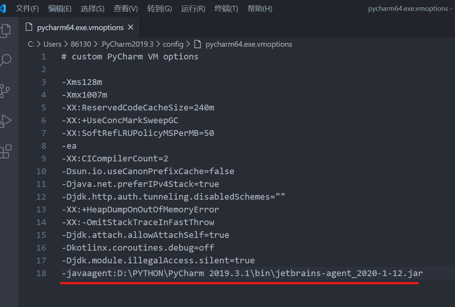The image size is (455, 307).
Task: Open the 文件(F) menu
Action: (27, 8)
